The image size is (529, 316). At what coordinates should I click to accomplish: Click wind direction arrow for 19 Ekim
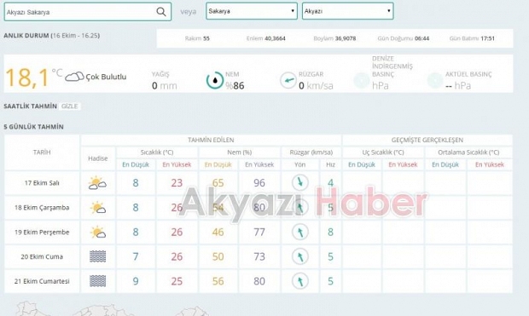(x=300, y=232)
